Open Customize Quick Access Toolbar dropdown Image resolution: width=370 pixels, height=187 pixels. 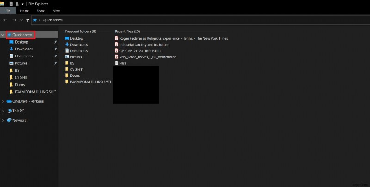click(x=22, y=4)
